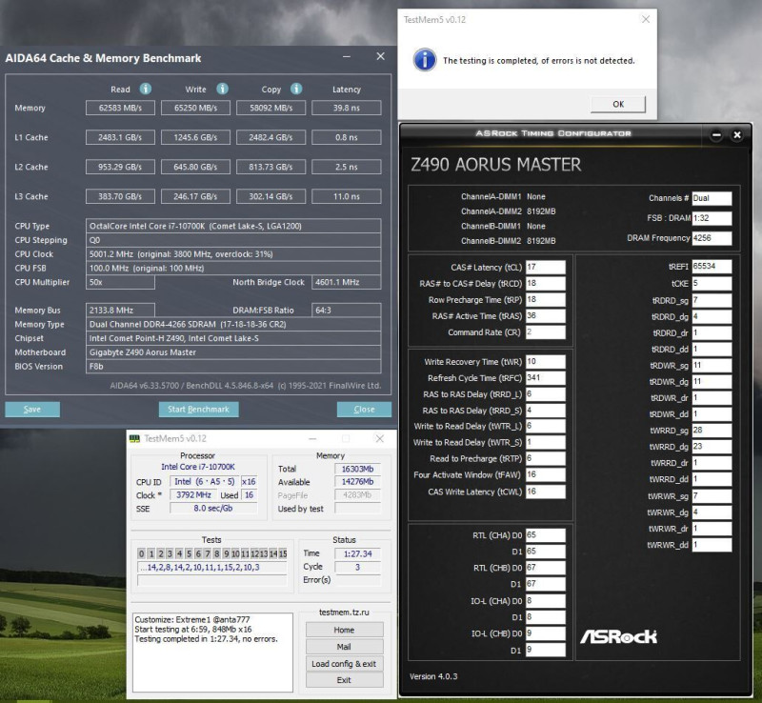Click the DRAM Frequency field showing 4256
Screen dimensions: 762x703
coord(712,238)
